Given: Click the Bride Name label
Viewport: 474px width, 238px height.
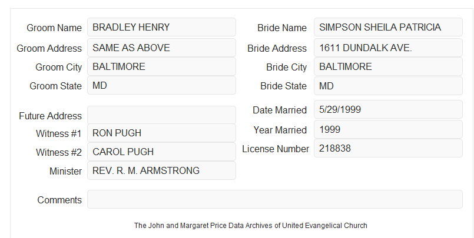Looking at the screenshot, I should [x=282, y=28].
